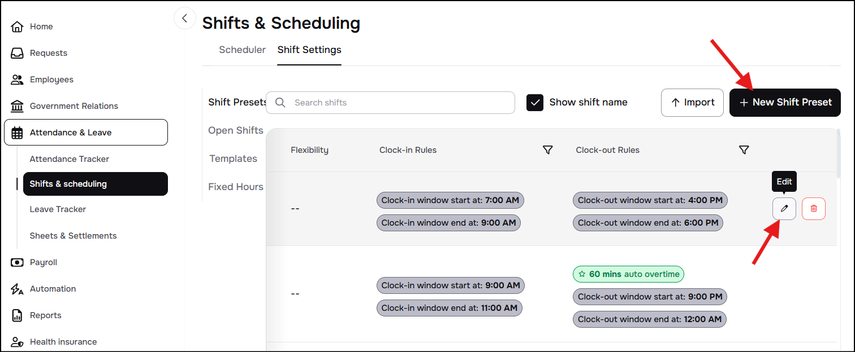Open Government Relations section
855x352 pixels.
click(x=74, y=106)
